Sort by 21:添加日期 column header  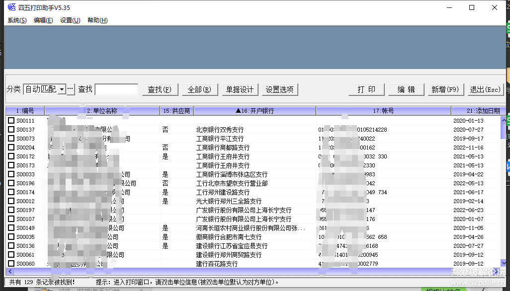pyautogui.click(x=478, y=111)
